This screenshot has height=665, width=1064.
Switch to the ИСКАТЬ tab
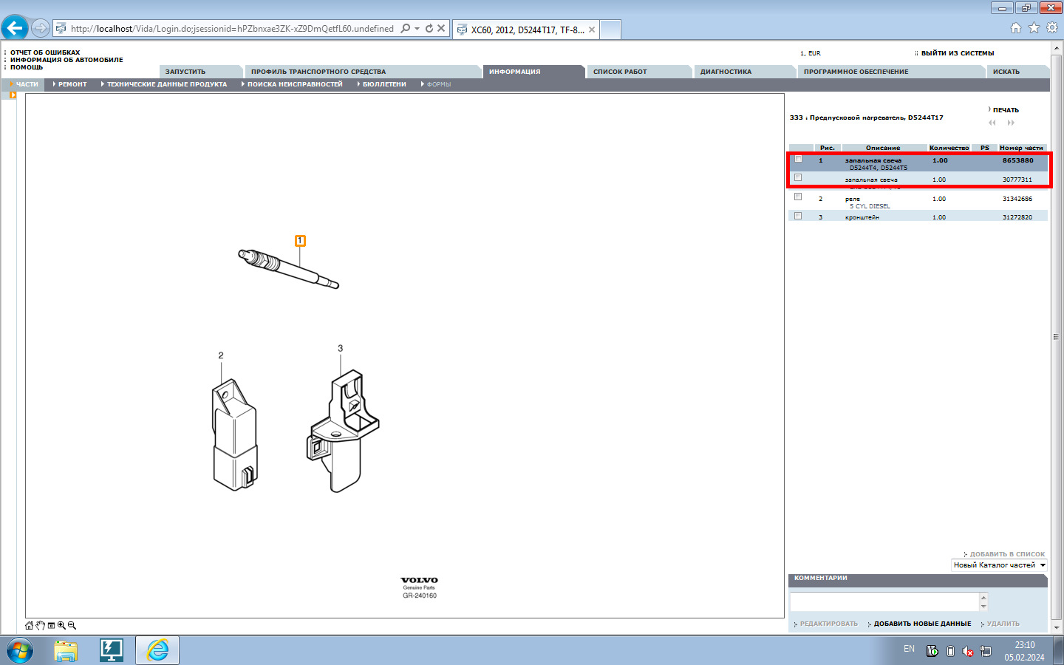[1017, 72]
